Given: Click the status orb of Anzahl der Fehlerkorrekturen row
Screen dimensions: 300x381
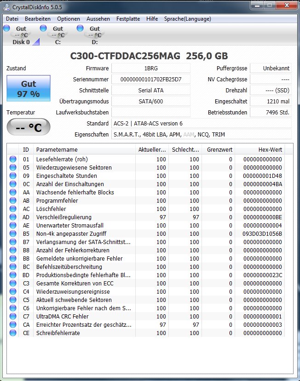Looking at the screenshot, I should click(13, 250).
